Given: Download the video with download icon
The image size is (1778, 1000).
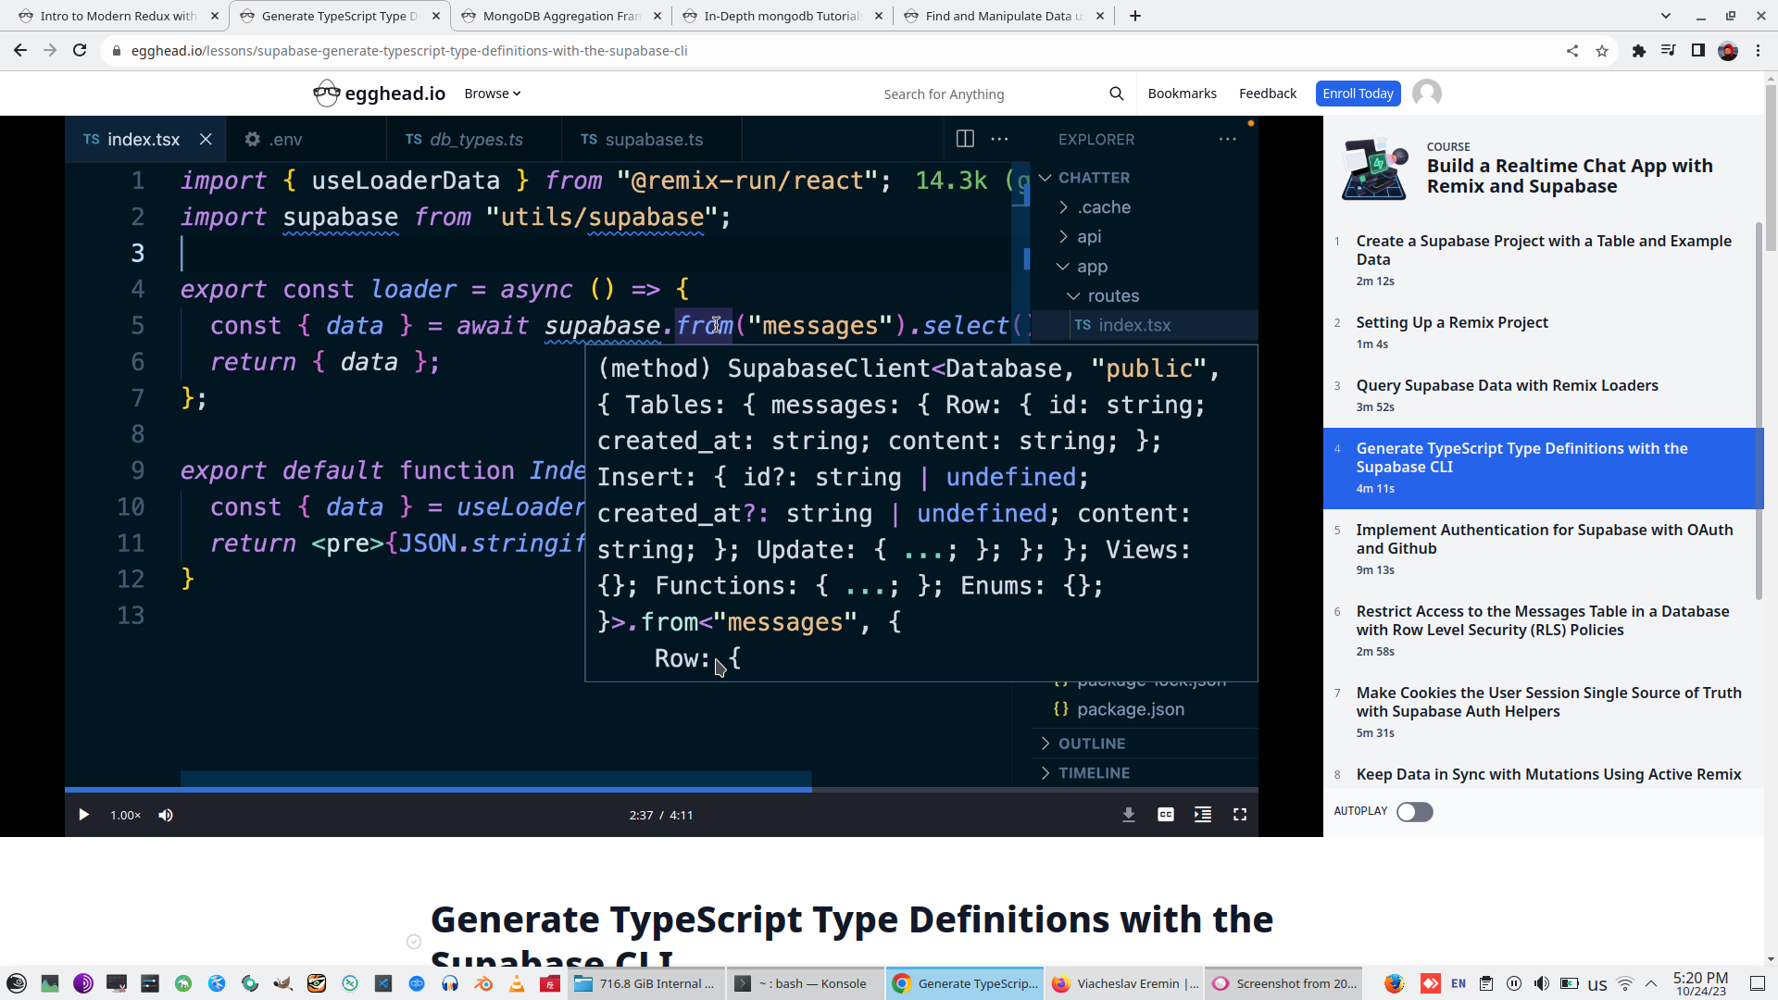Looking at the screenshot, I should (x=1128, y=815).
